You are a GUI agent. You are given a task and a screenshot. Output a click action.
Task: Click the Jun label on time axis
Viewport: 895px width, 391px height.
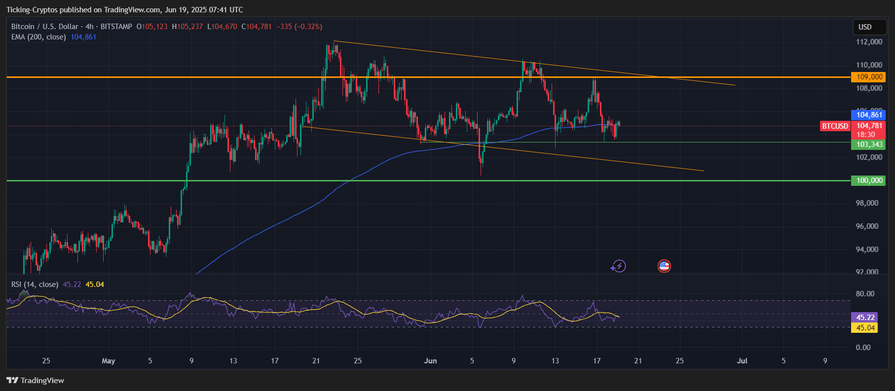click(430, 361)
